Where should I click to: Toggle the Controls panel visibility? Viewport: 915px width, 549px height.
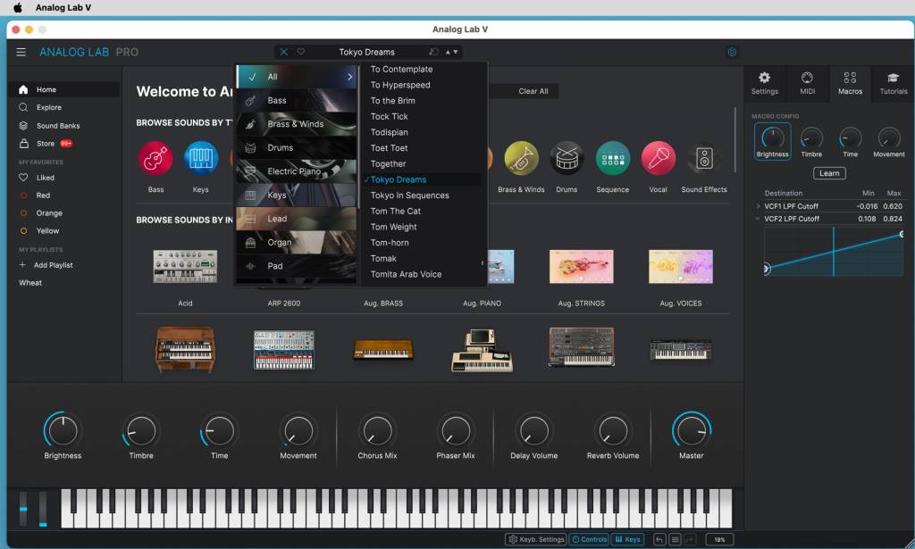point(590,539)
